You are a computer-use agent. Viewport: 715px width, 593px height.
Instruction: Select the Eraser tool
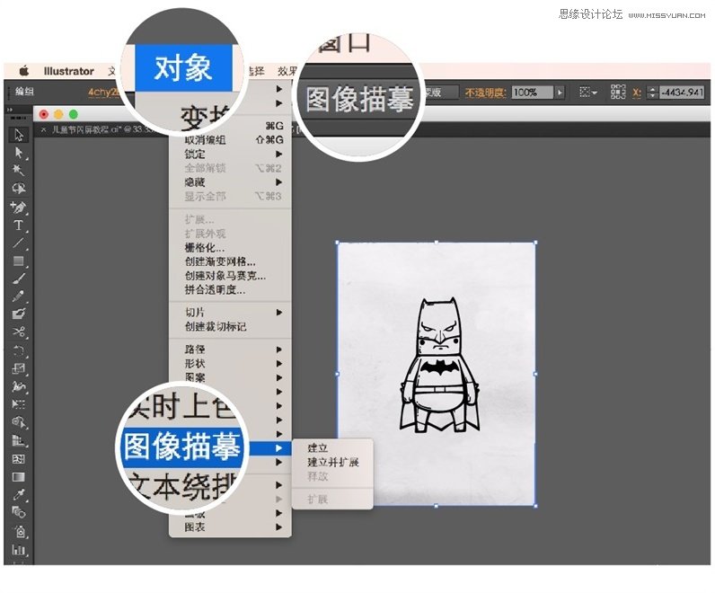pyautogui.click(x=19, y=314)
